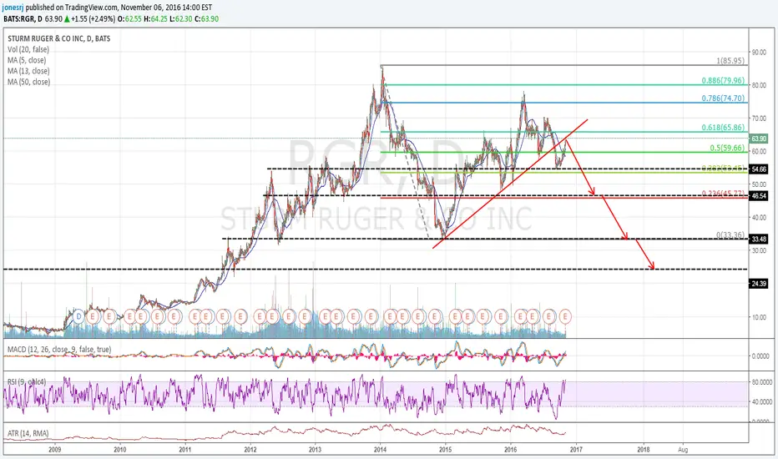Click the 2014 label on the time axis

[380, 450]
